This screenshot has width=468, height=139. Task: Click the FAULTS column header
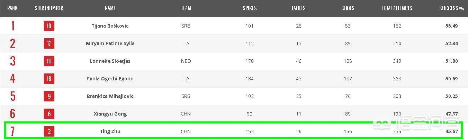[x=298, y=8]
